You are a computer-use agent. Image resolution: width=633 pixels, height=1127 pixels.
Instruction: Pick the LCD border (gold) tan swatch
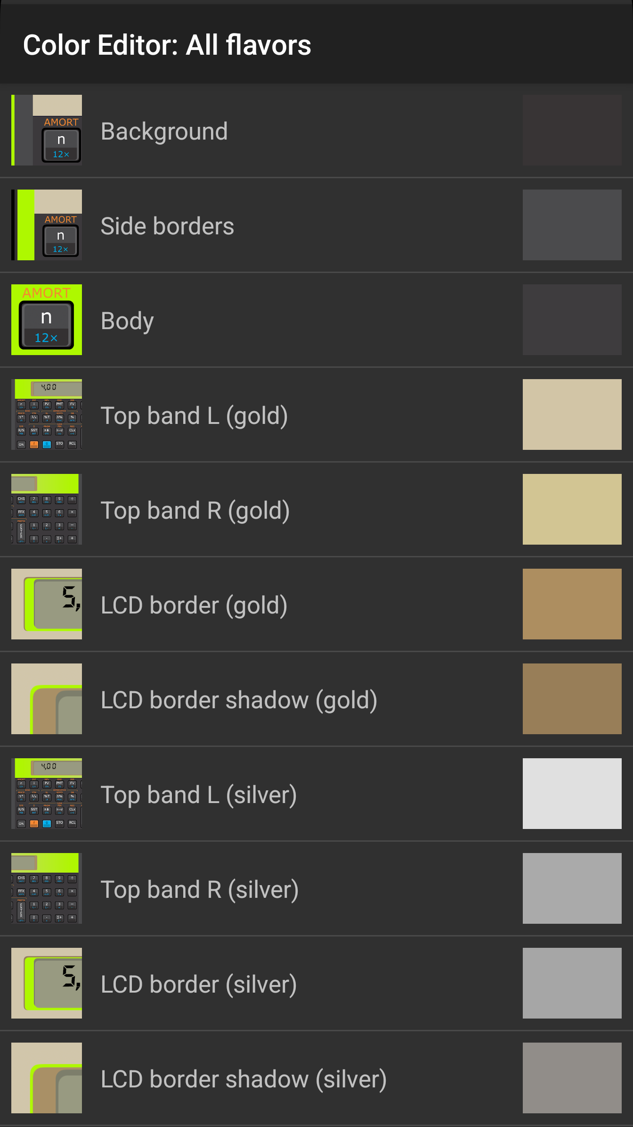[572, 604]
